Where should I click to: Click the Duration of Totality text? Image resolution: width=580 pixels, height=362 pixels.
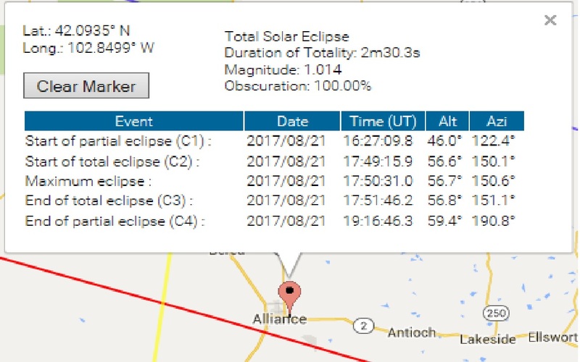(x=322, y=53)
